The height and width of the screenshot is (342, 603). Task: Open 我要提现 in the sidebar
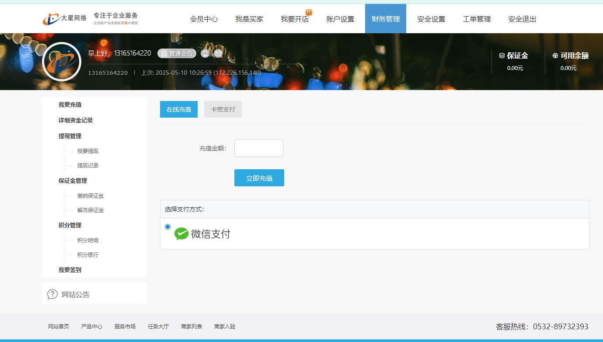coord(87,151)
